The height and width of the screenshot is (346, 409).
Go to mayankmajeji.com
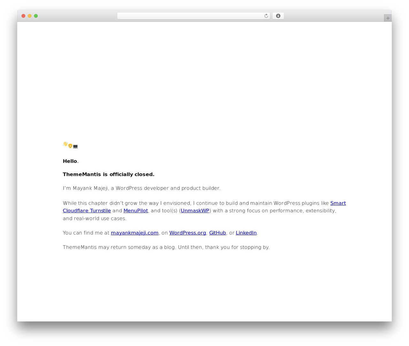click(135, 233)
